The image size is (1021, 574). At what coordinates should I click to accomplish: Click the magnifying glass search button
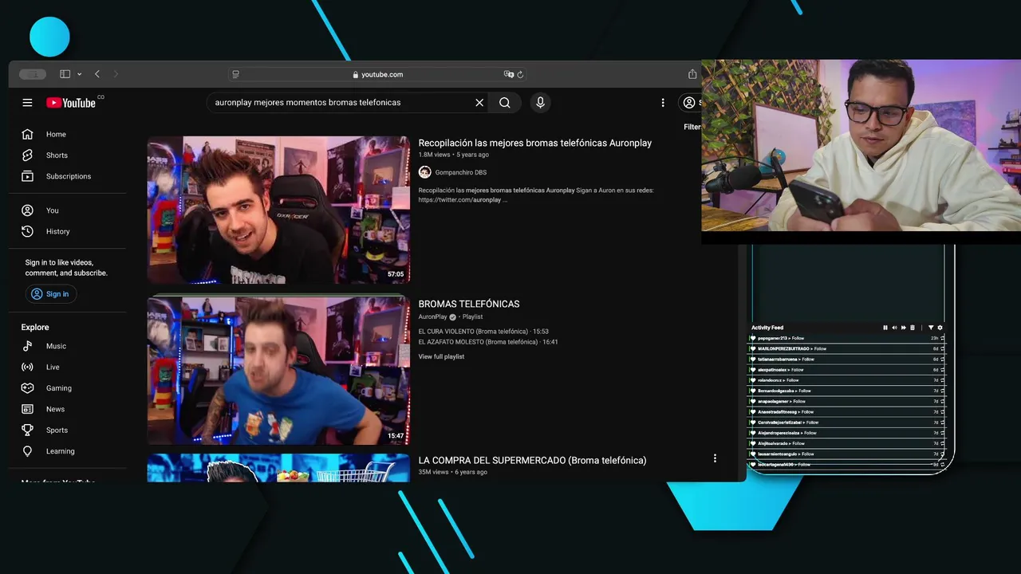pyautogui.click(x=505, y=103)
